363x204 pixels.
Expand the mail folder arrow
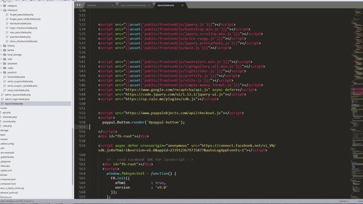coord(1,59)
